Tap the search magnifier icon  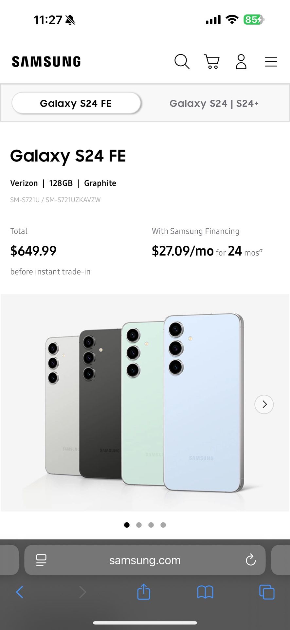tap(182, 61)
